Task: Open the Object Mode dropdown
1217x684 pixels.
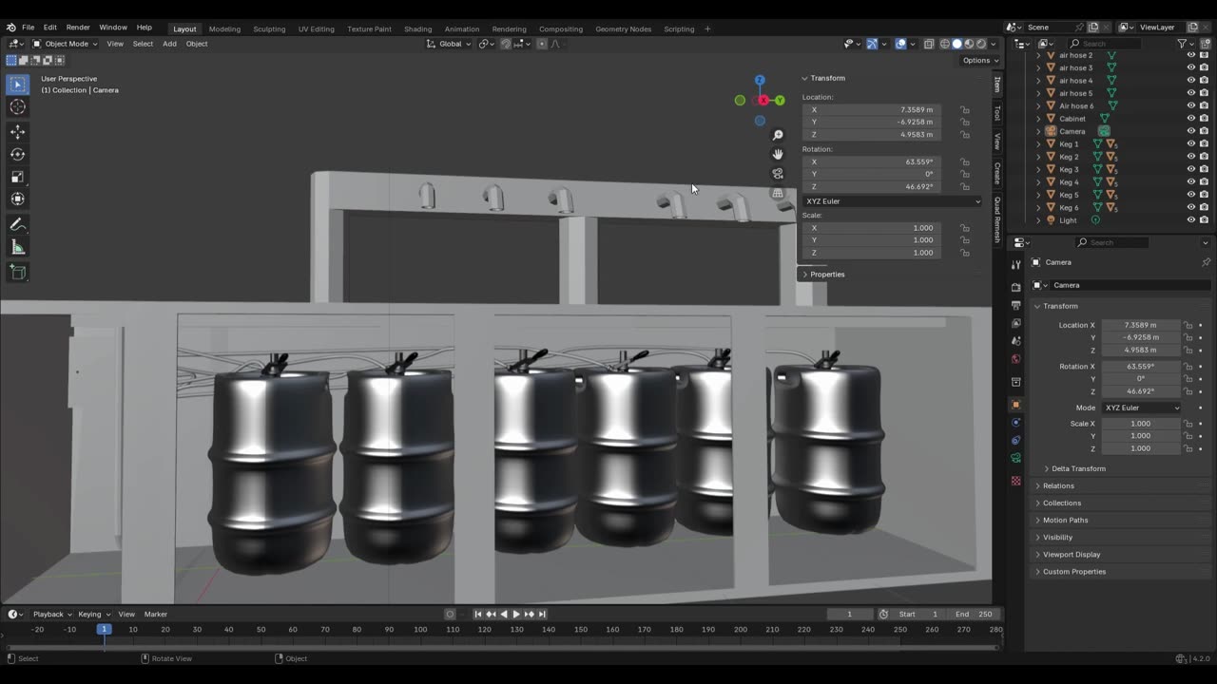Action: [x=65, y=44]
